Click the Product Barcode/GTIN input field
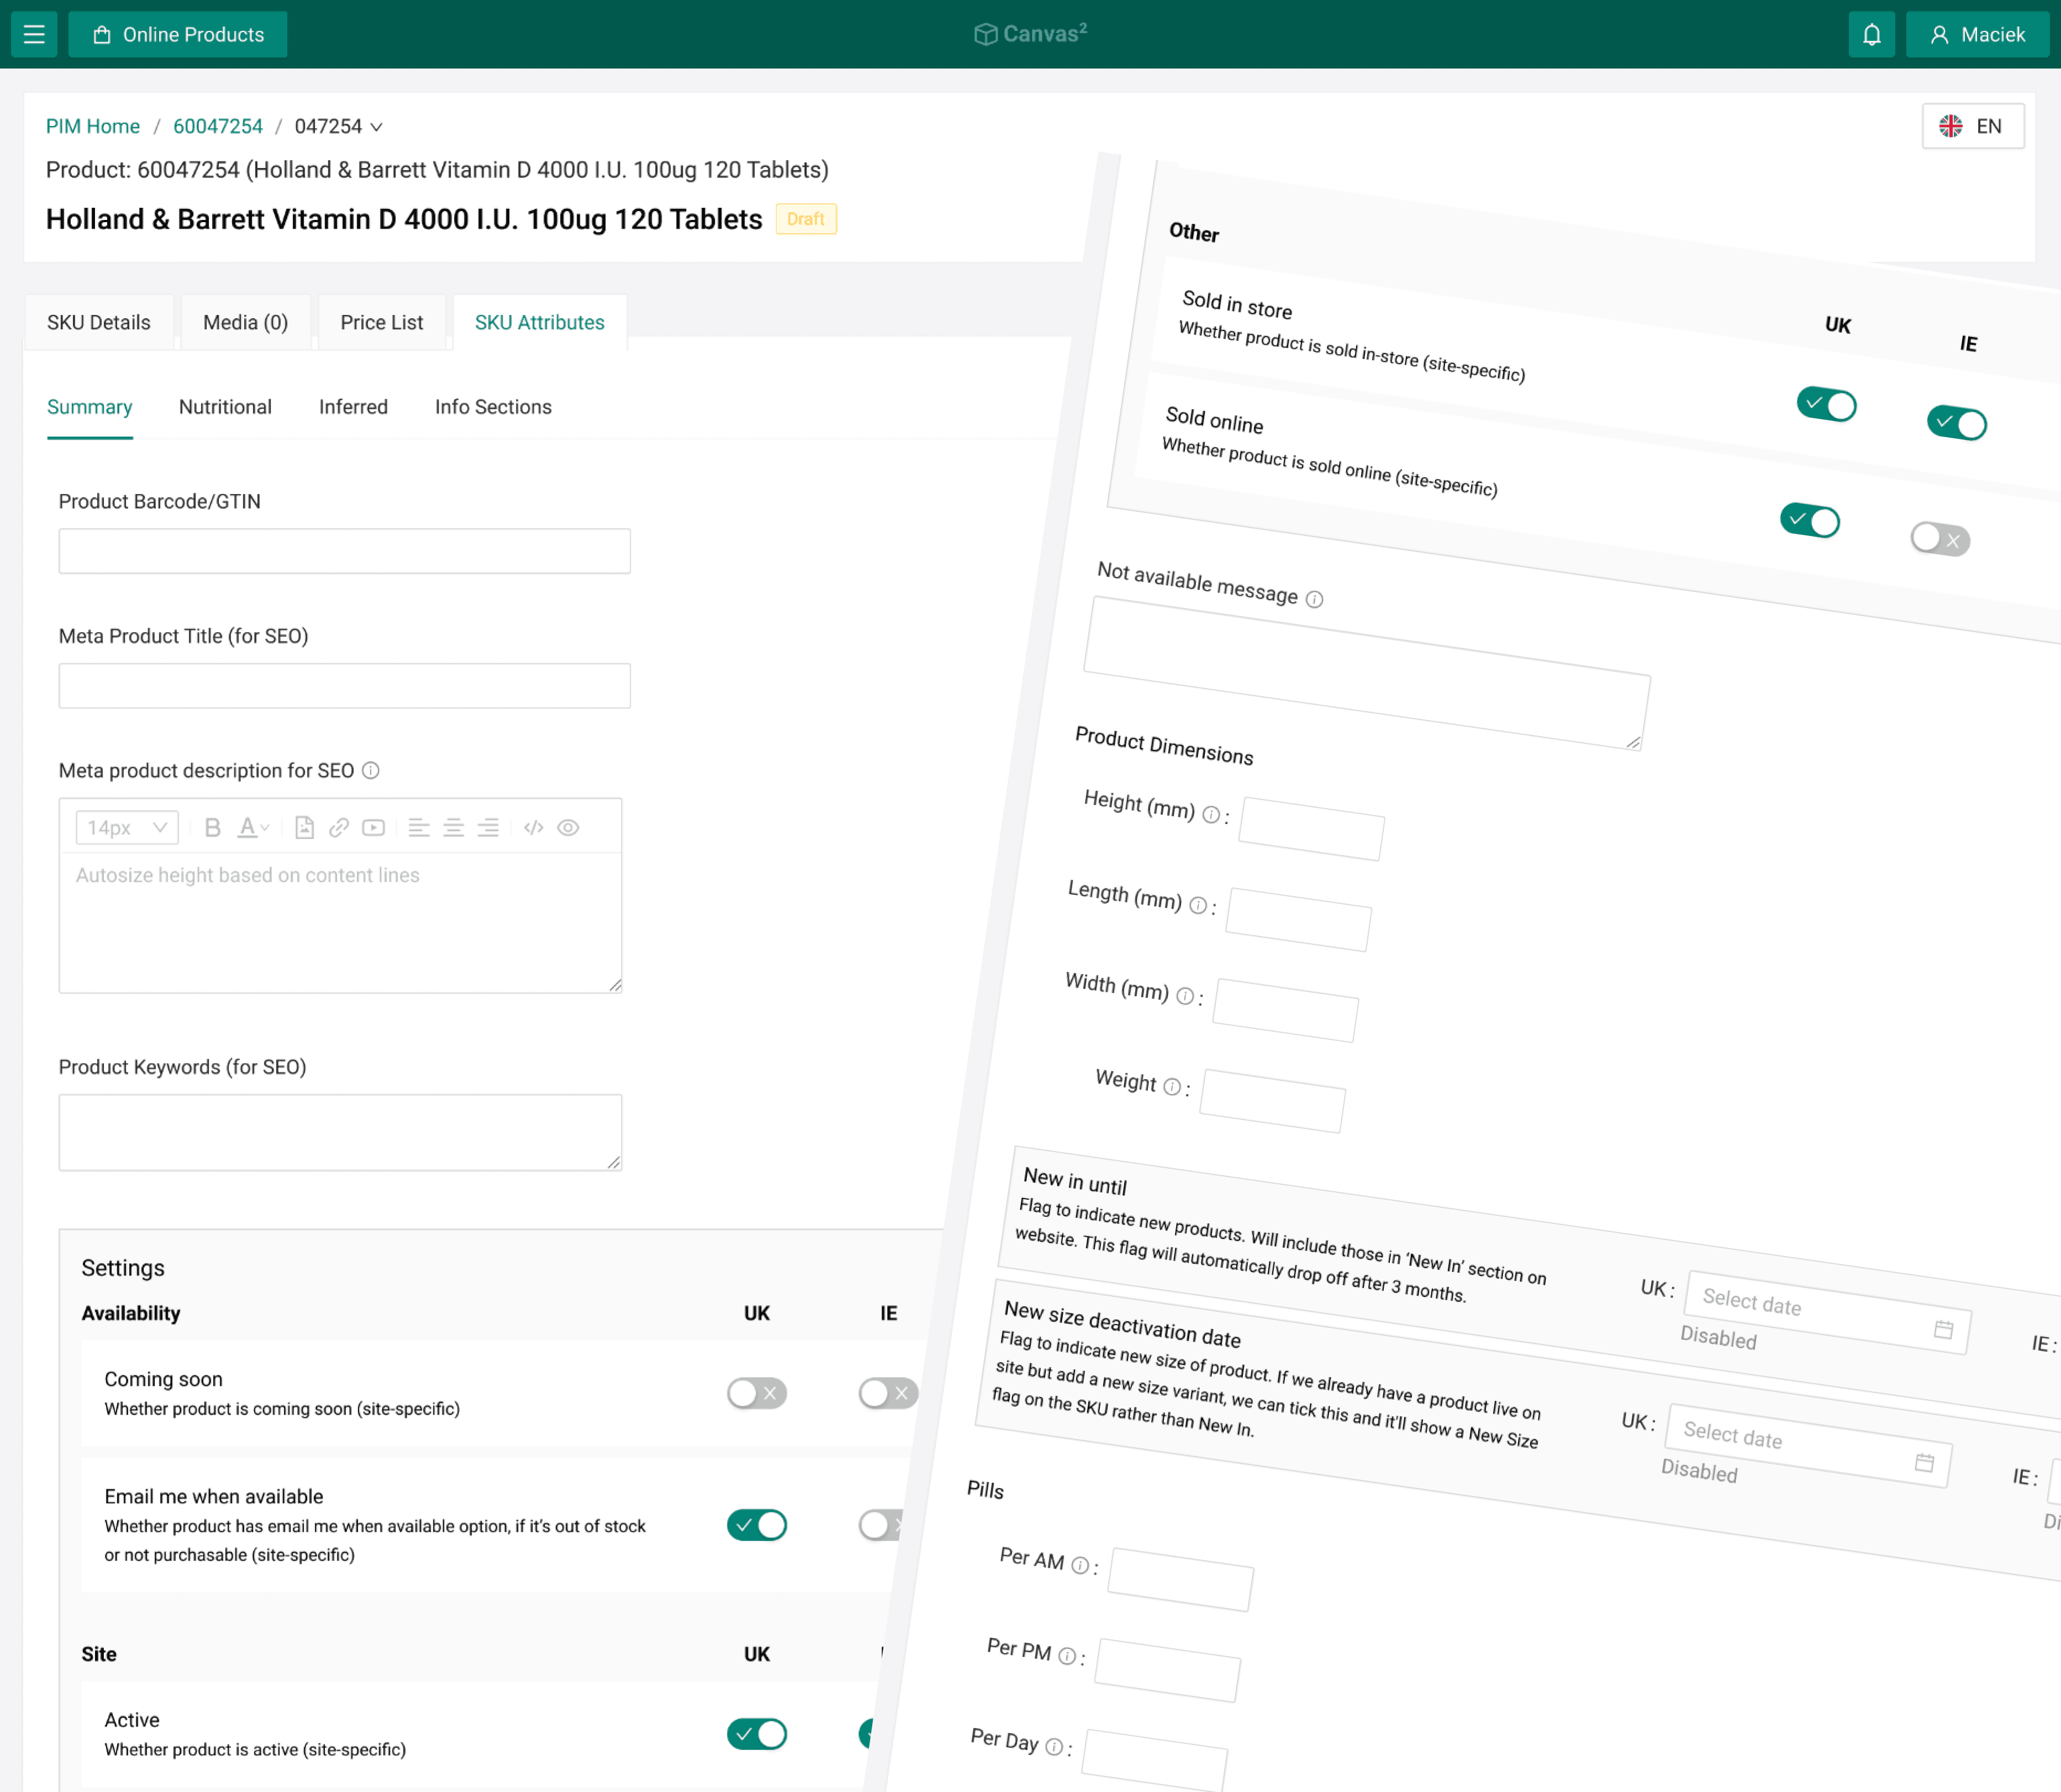2061x1792 pixels. [344, 551]
